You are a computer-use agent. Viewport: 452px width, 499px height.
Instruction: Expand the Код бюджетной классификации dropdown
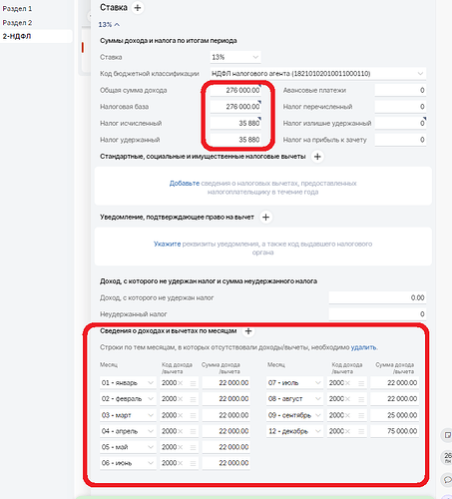318,74
